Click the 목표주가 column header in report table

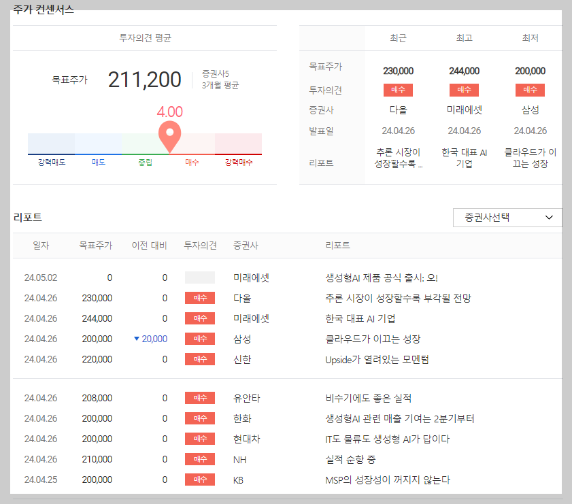(96, 246)
